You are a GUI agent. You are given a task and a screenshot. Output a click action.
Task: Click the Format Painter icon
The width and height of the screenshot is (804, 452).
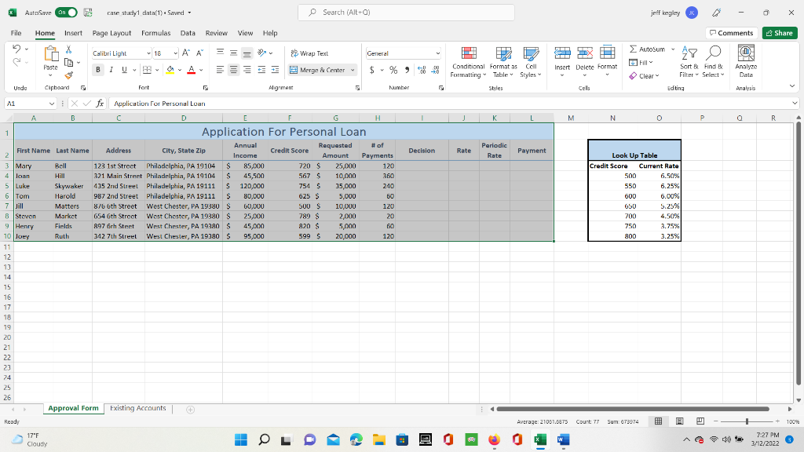[69, 76]
